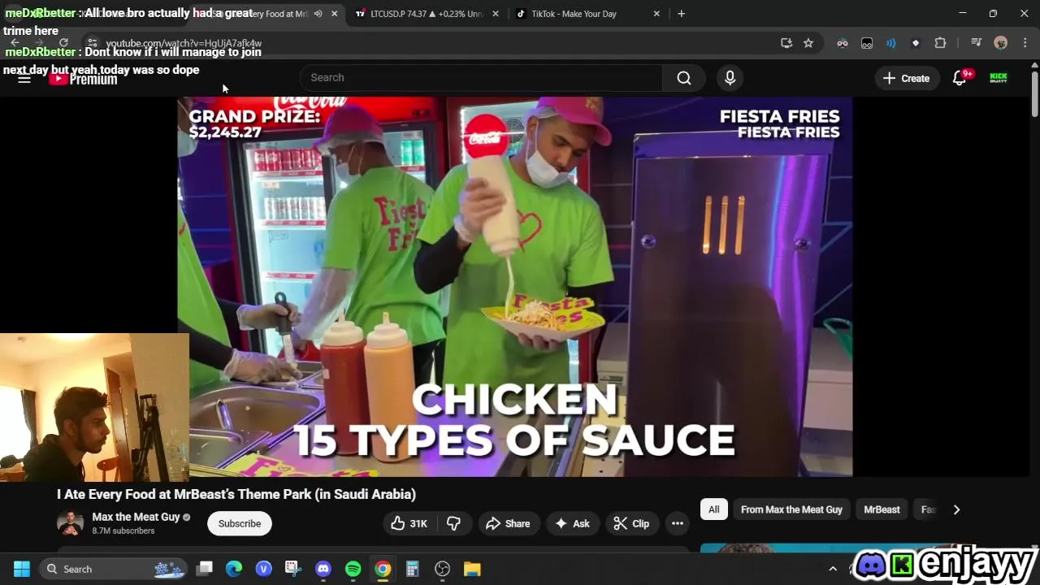
Task: Click Task View icon in taskbar
Action: tap(204, 569)
